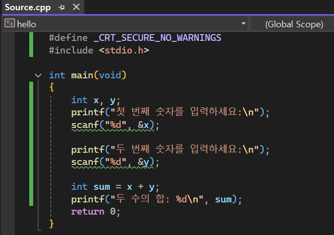Click the <stdio.h> include text
The height and width of the screenshot is (235, 334).
coord(124,51)
